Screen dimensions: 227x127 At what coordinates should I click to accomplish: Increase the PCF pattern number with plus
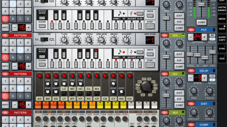click(x=204, y=37)
